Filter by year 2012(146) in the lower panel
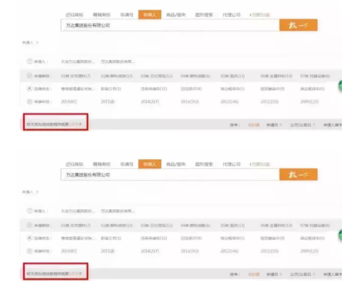 230,251
